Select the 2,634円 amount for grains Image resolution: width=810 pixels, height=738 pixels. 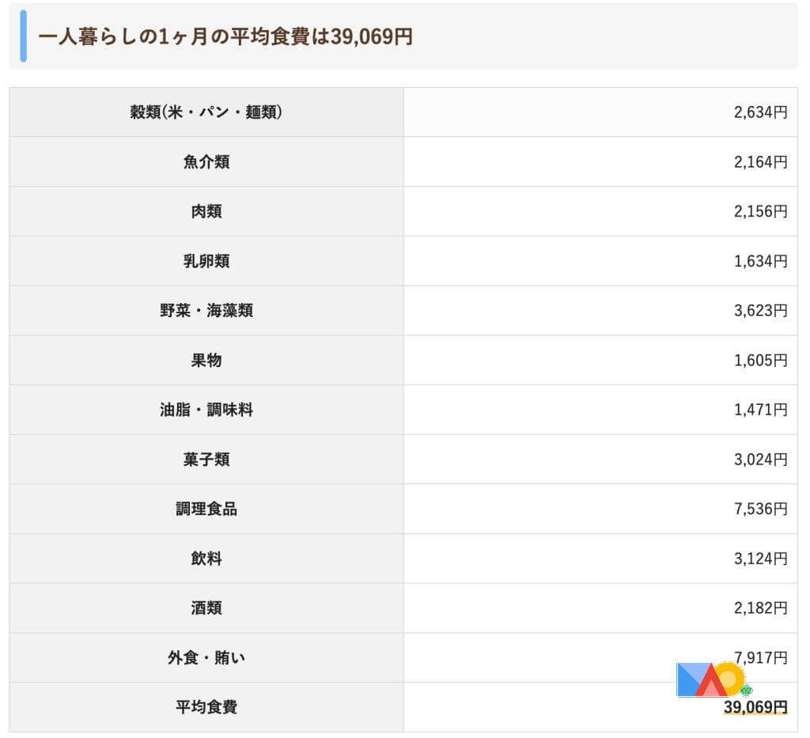pos(760,112)
